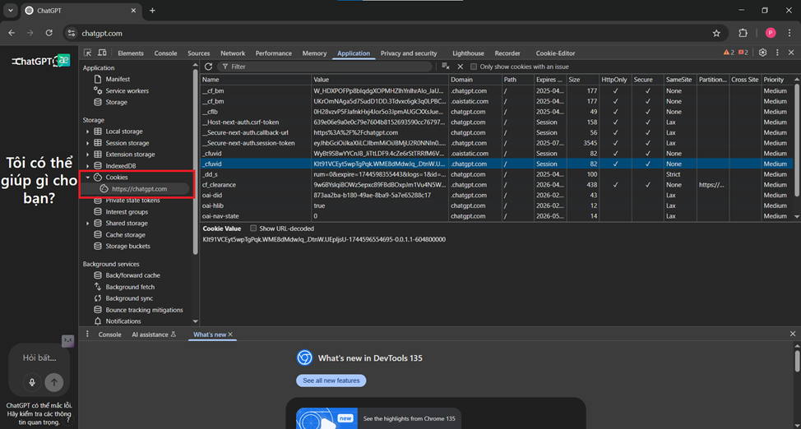
Task: Click See all new features button
Action: tap(331, 381)
